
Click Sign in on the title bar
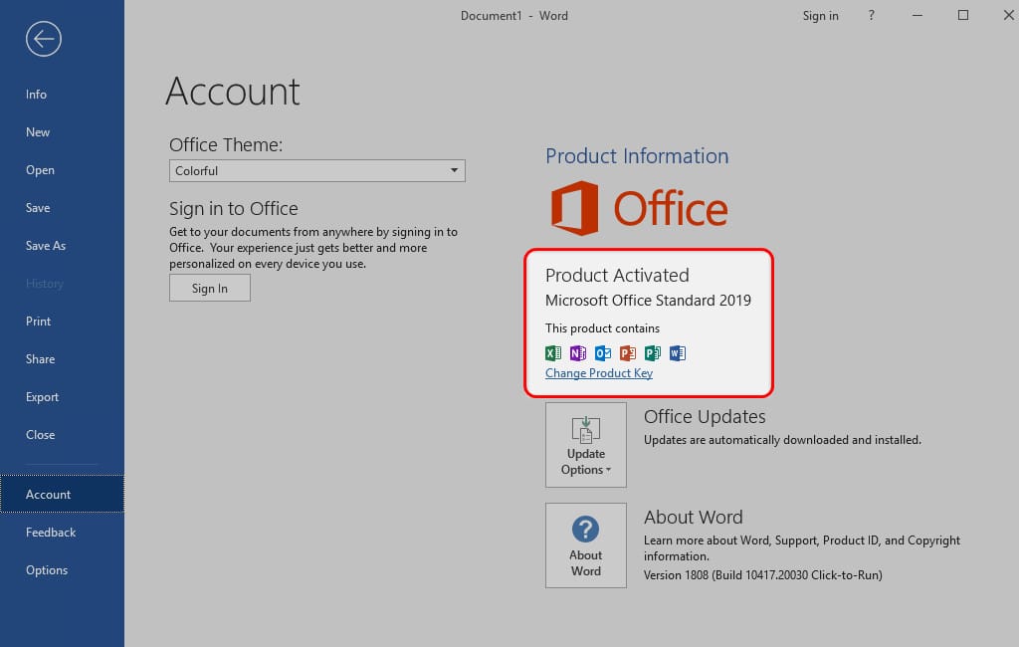820,16
